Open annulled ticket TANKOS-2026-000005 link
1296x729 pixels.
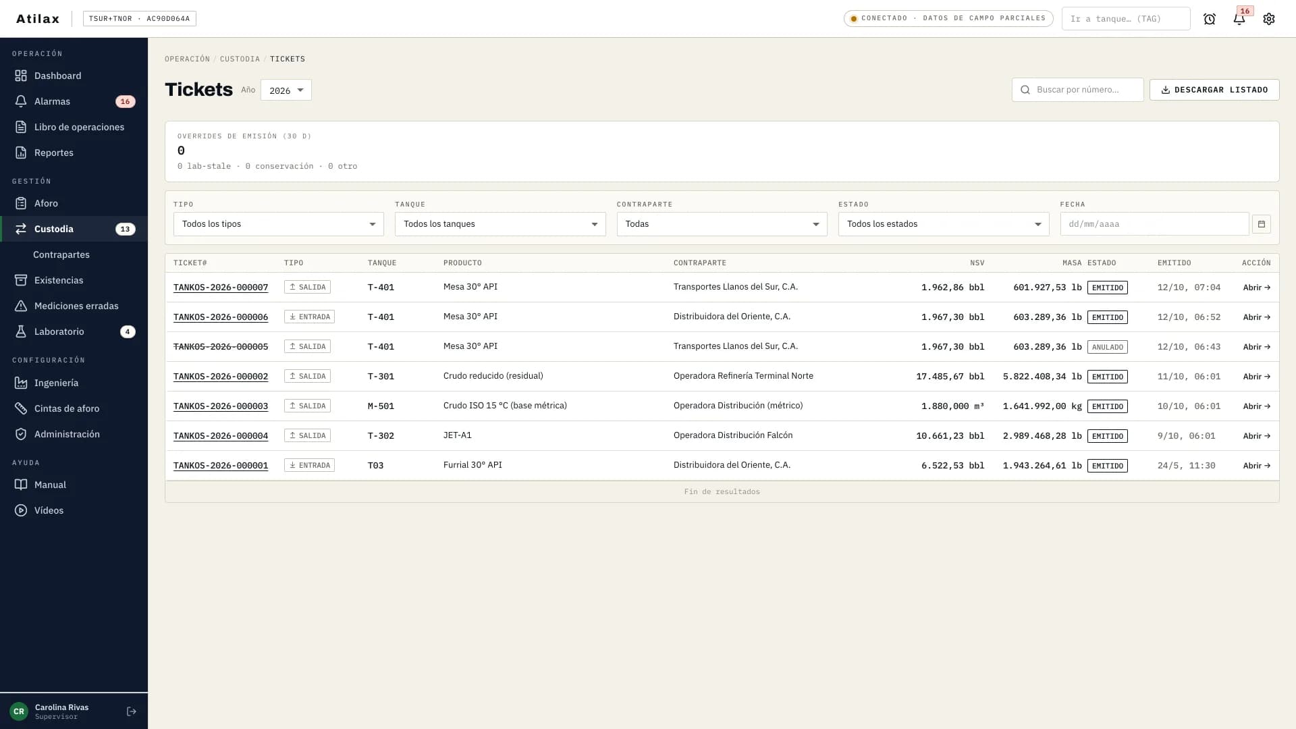pos(221,347)
